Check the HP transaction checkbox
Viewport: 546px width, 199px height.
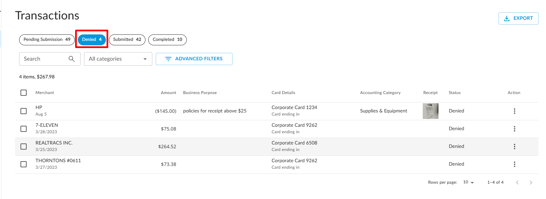(24, 111)
